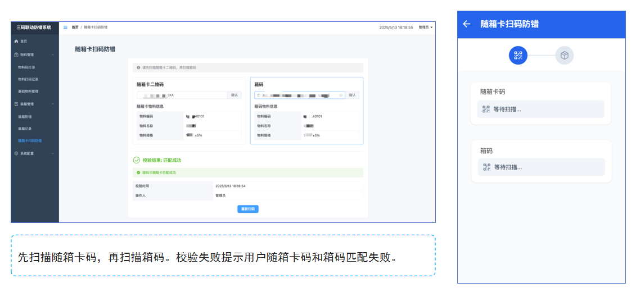Image resolution: width=636 pixels, height=292 pixels.
Task: Click the green check icon beside 校验结果
Action: click(x=136, y=160)
